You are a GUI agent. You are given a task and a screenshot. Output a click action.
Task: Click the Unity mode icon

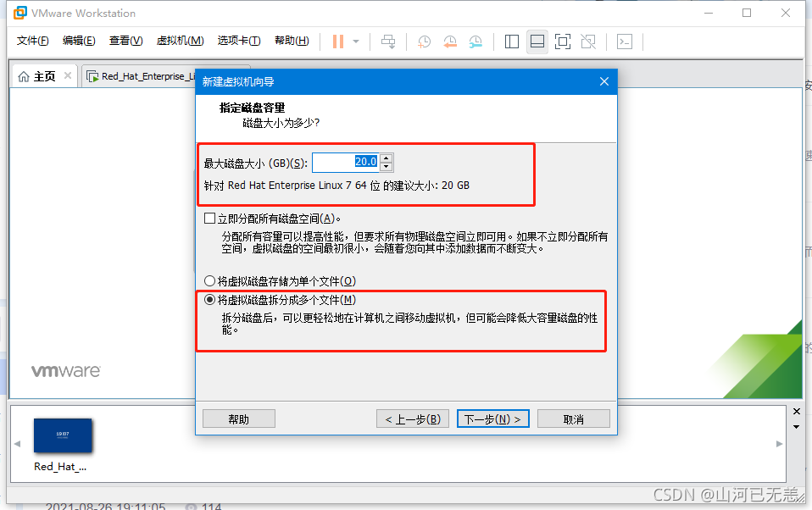588,42
